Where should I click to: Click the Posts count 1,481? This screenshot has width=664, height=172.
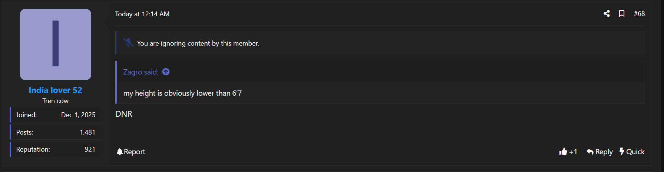click(87, 132)
